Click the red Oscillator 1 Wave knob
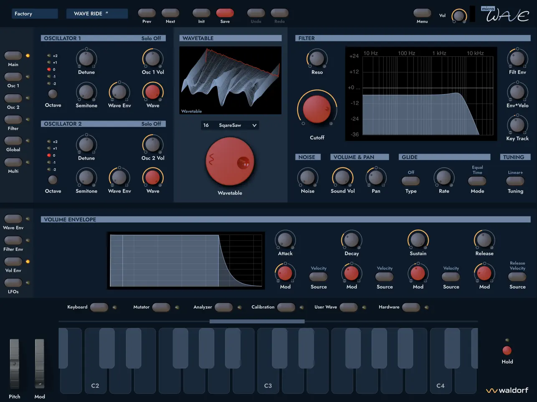The width and height of the screenshot is (537, 402). [x=152, y=92]
